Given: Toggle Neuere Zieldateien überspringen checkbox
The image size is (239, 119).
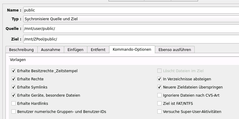Looking at the screenshot, I should pos(159,87).
